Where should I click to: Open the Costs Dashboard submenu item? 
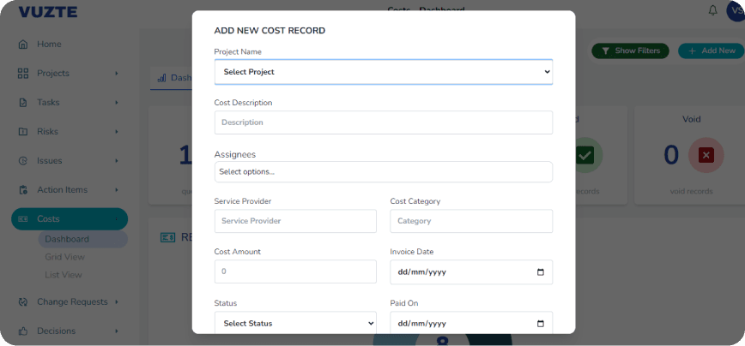point(82,239)
